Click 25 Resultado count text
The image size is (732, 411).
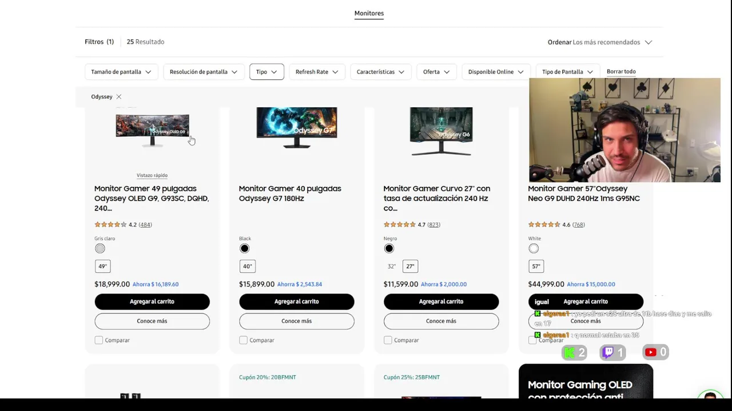tap(145, 42)
